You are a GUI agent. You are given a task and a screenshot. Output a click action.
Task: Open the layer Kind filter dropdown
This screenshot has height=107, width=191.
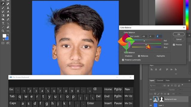click(x=156, y=86)
